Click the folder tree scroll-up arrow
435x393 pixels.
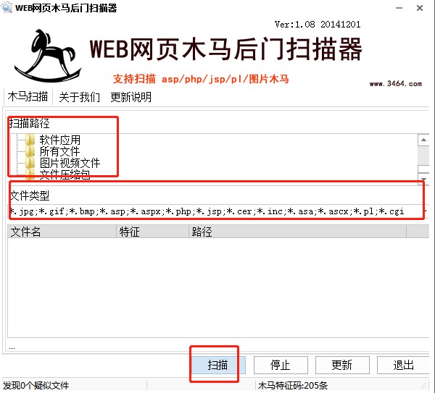(423, 140)
